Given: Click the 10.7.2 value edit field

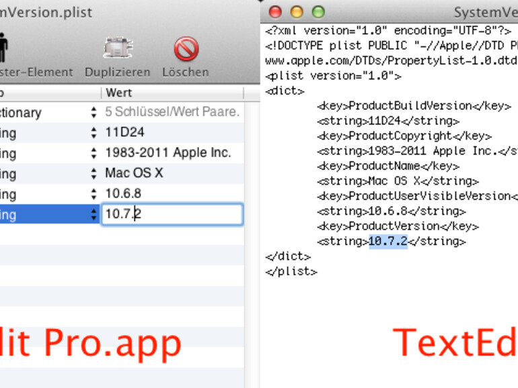Looking at the screenshot, I should (172, 214).
